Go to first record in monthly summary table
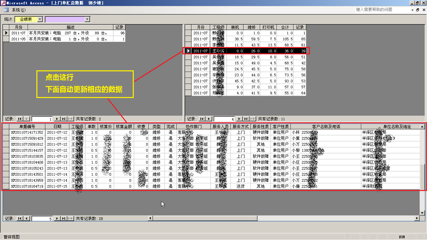The height and width of the screenshot is (240, 427). point(20,119)
